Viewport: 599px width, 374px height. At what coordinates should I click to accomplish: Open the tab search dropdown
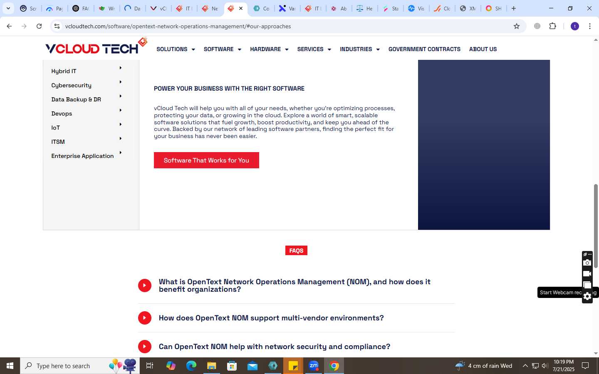pos(8,8)
